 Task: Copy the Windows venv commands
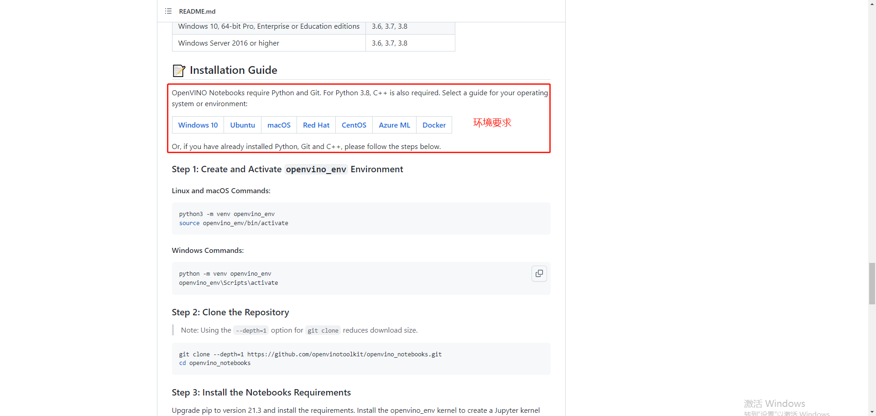click(x=539, y=273)
